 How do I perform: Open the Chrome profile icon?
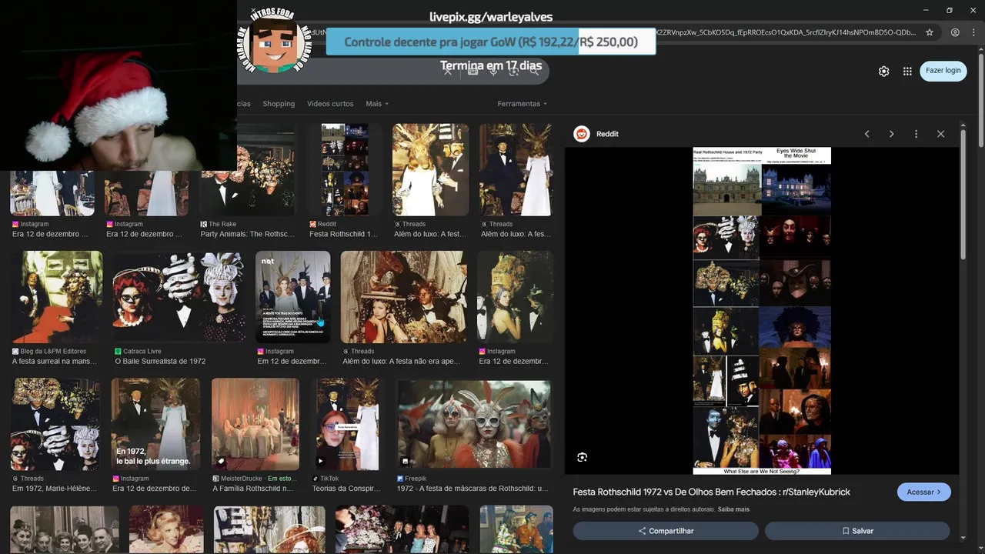tap(955, 32)
